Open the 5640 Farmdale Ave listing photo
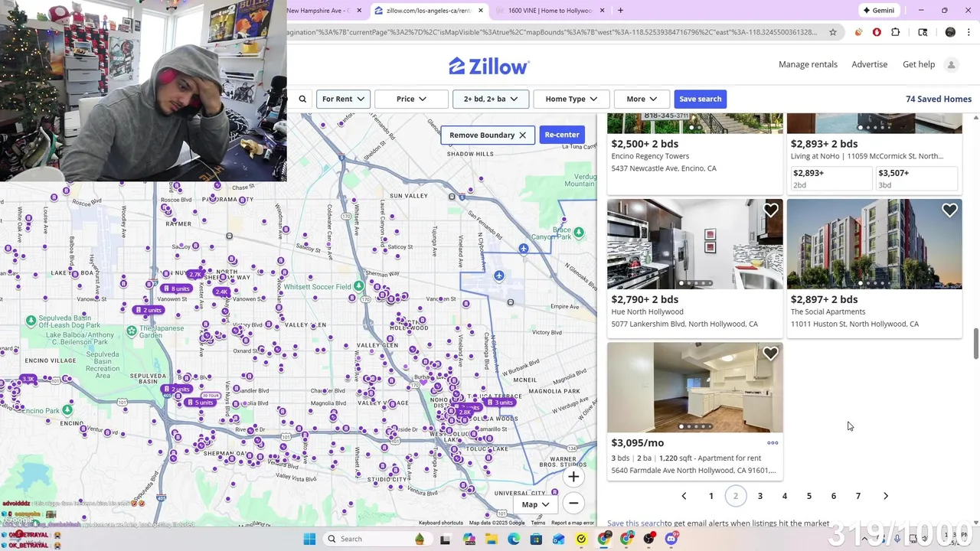Viewport: 980px width, 551px height. coord(694,387)
